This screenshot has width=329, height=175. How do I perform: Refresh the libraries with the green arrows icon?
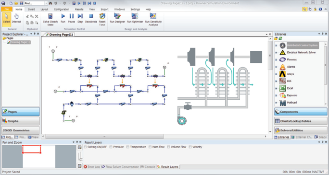[280, 38]
